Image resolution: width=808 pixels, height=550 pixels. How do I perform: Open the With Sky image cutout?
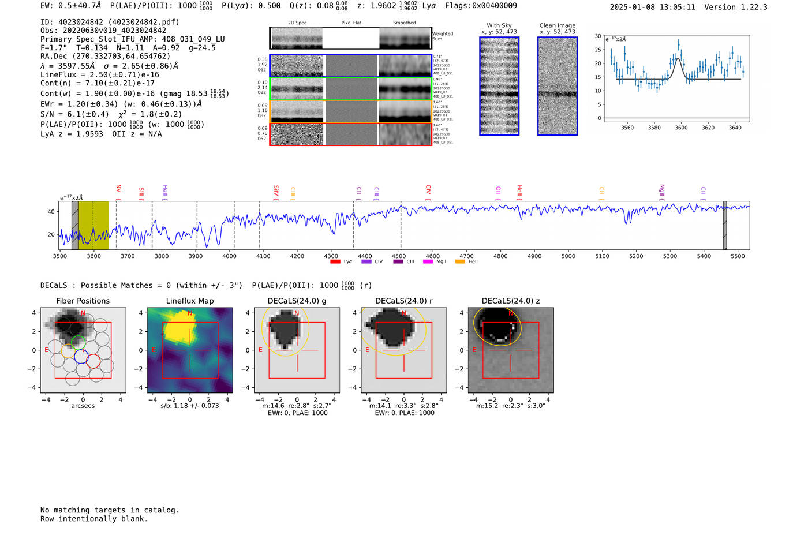tap(499, 86)
